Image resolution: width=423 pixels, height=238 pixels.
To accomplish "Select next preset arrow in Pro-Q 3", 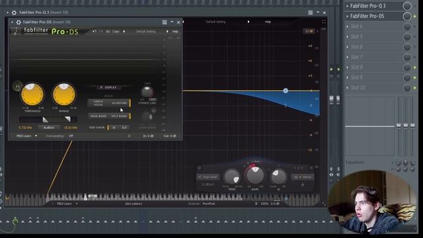I will click(249, 22).
